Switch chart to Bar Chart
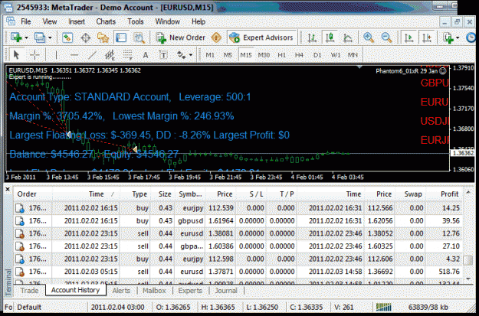 click(x=312, y=37)
